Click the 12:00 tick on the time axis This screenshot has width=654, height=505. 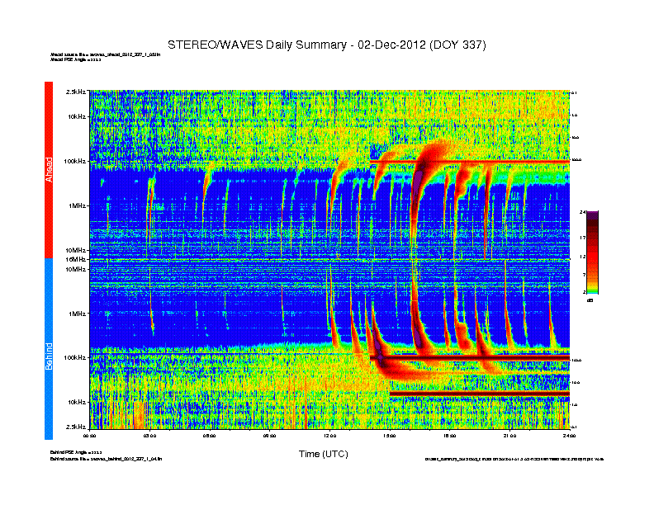[x=330, y=436]
